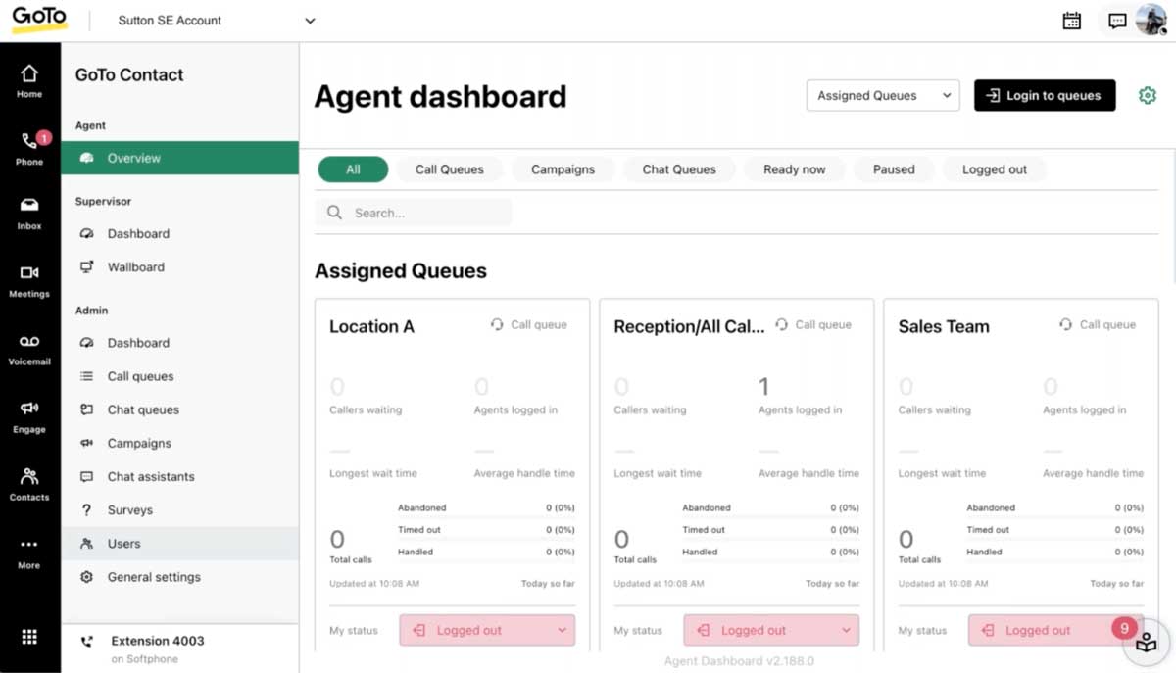1176x673 pixels.
Task: Switch to the Chat Queues filter tab
Action: pyautogui.click(x=678, y=168)
